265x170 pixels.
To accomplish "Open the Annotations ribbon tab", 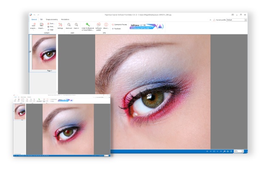I will point(65,20).
